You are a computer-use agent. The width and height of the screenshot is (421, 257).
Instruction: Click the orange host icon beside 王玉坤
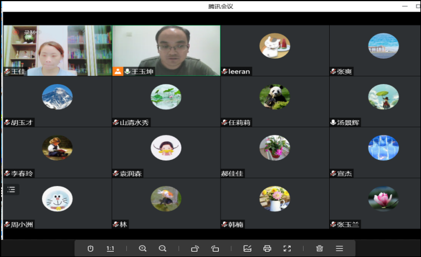click(118, 72)
